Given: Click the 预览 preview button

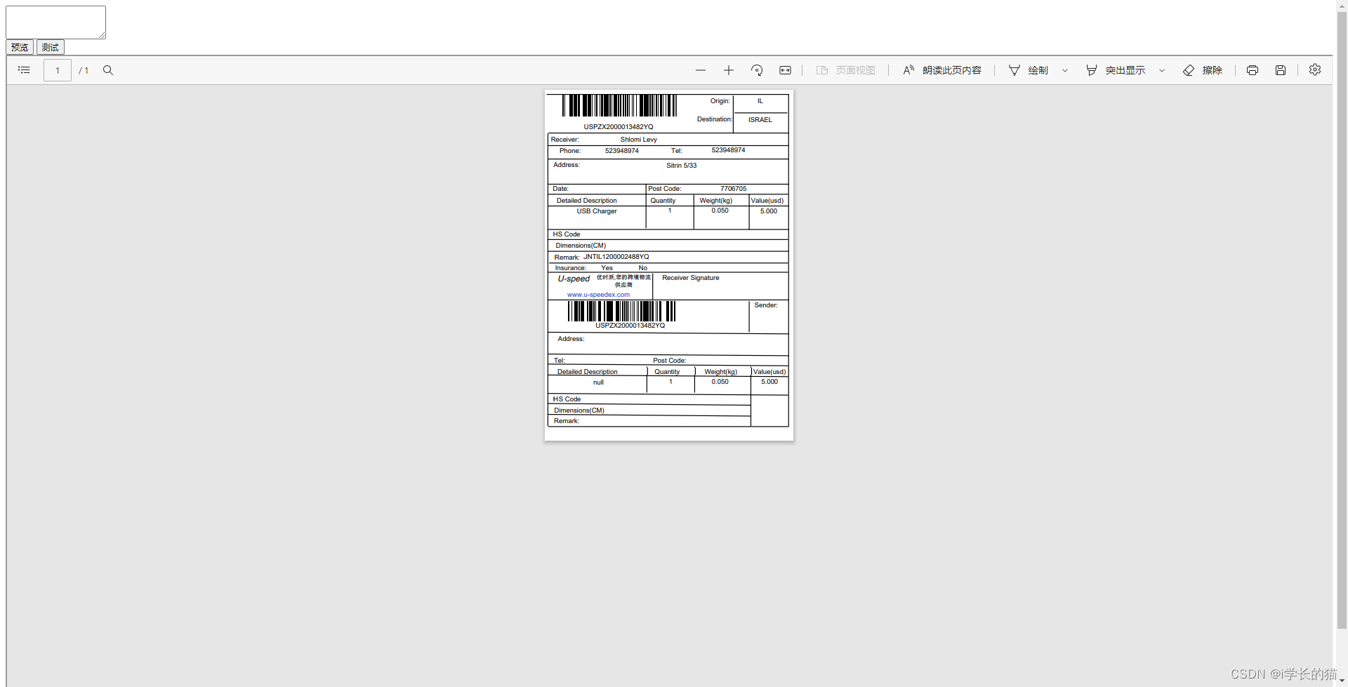Looking at the screenshot, I should [x=20, y=47].
